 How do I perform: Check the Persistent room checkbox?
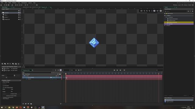tap(3, 86)
